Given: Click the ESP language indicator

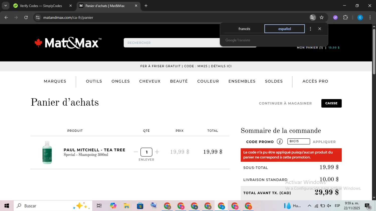Looking at the screenshot, I should pyautogui.click(x=337, y=206).
